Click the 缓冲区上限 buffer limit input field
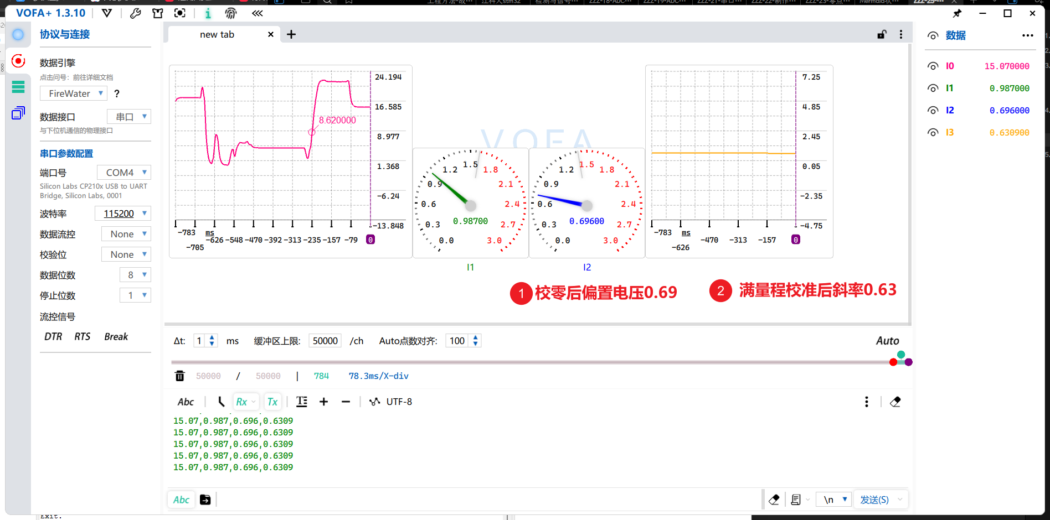Viewport: 1050px width, 520px height. coord(325,341)
